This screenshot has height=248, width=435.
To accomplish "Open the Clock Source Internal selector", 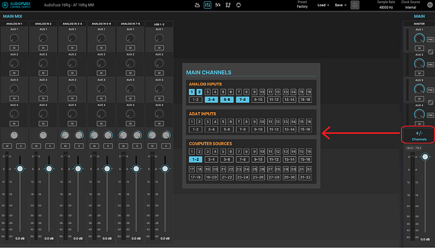I will coord(410,5).
